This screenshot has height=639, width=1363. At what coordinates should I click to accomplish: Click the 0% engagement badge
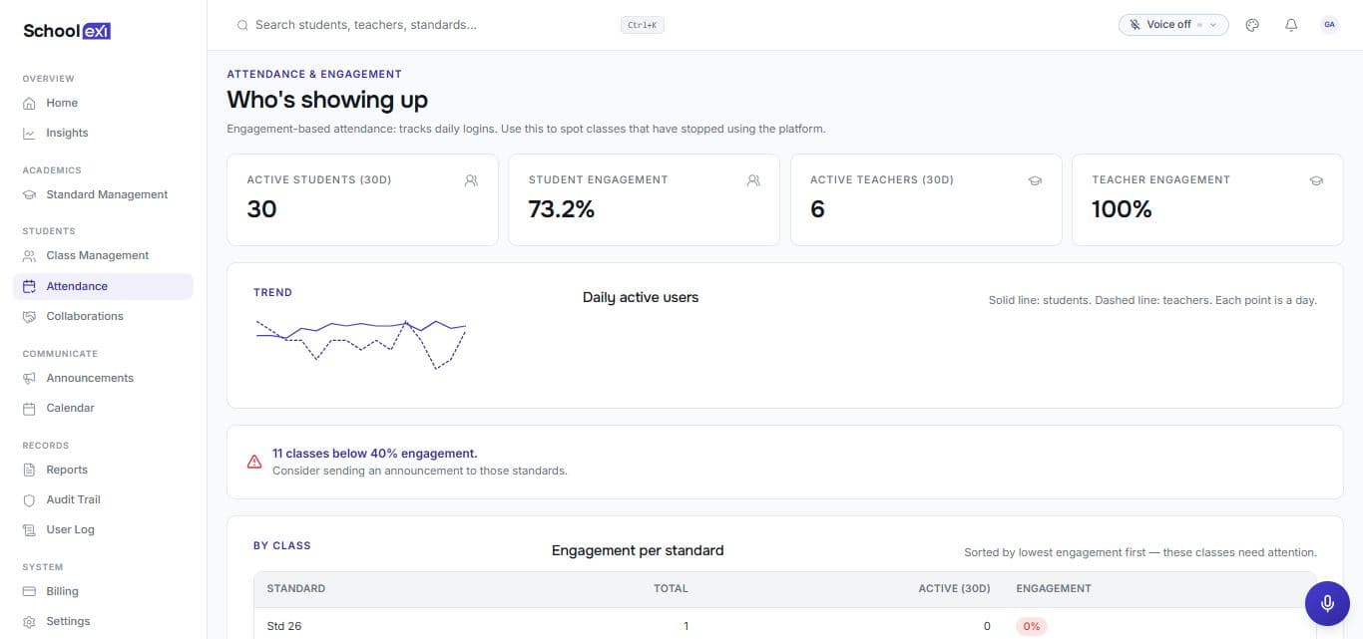coord(1032,626)
